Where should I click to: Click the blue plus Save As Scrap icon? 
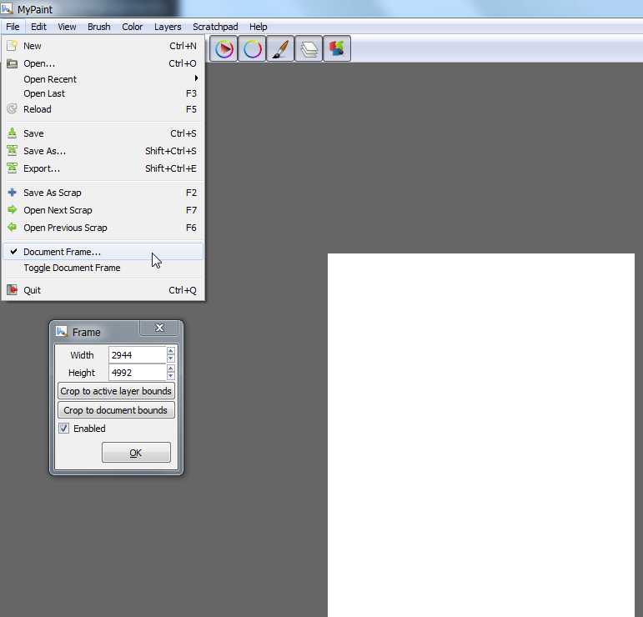click(x=13, y=193)
